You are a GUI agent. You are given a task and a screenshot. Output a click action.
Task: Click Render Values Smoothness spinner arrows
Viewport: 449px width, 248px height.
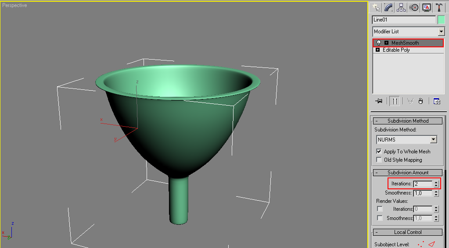coord(436,218)
